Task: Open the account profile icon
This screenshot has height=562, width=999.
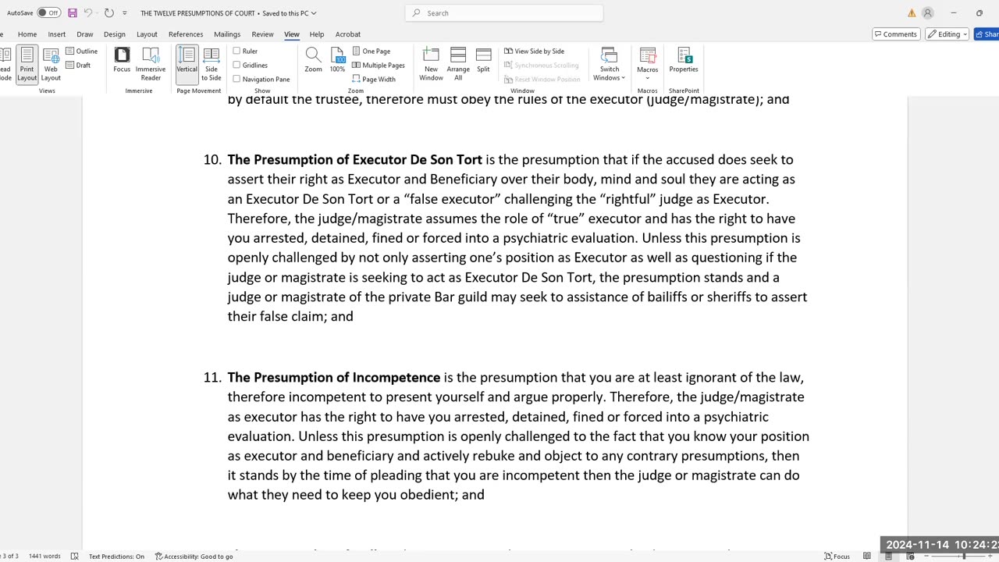Action: (x=927, y=12)
